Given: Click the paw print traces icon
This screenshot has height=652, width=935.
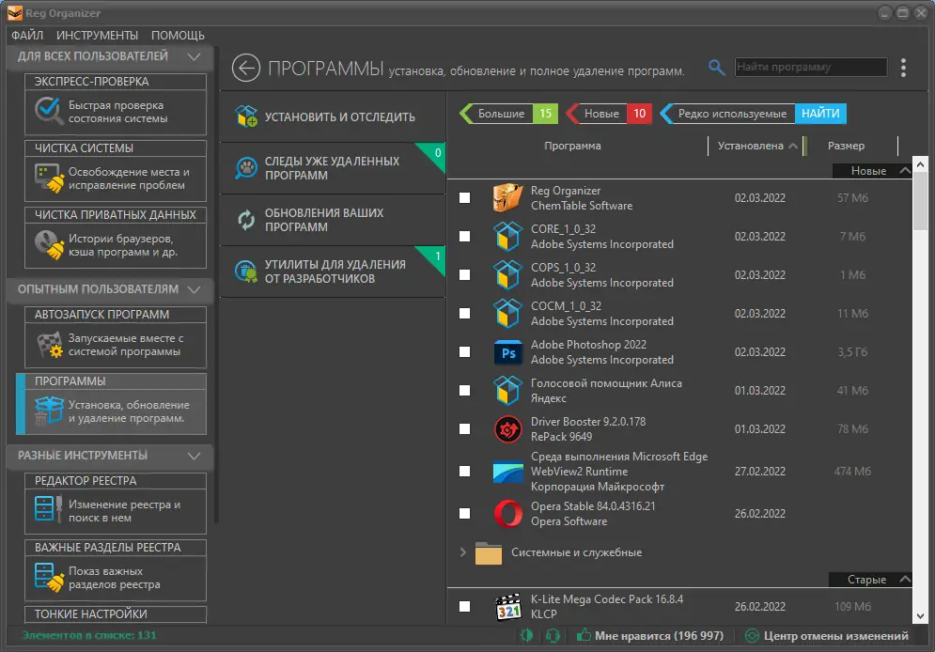Looking at the screenshot, I should [x=245, y=168].
